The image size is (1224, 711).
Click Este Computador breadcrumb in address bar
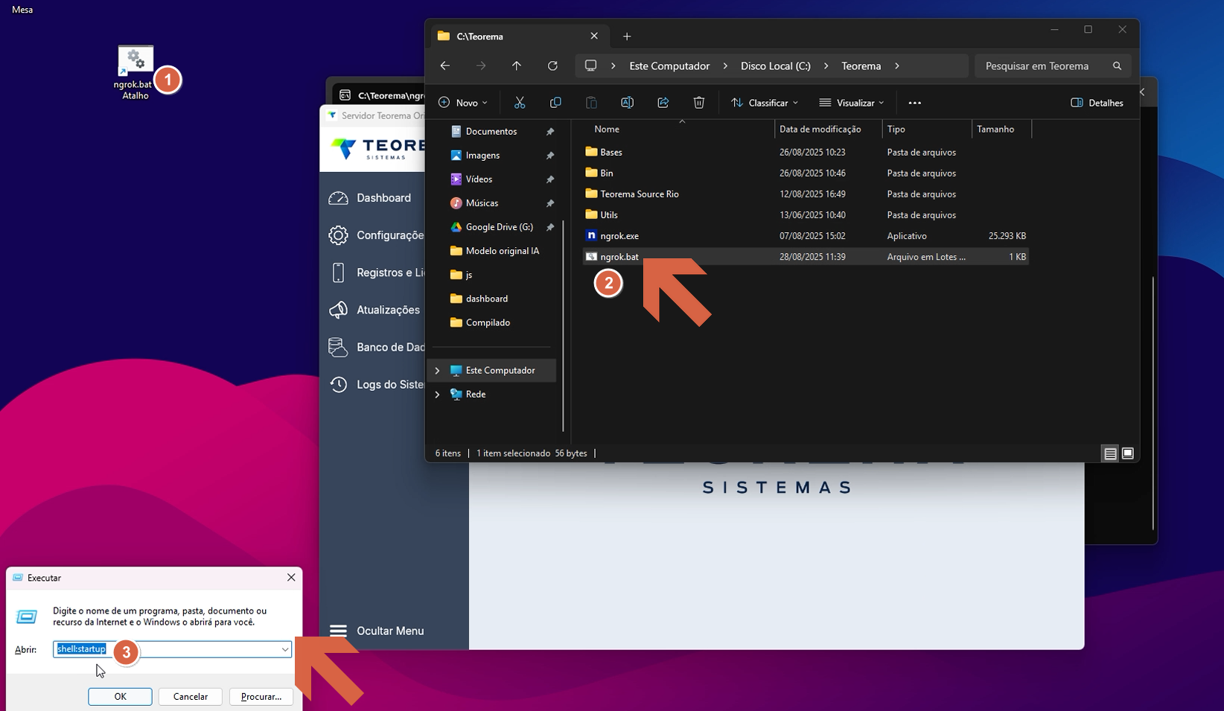669,66
